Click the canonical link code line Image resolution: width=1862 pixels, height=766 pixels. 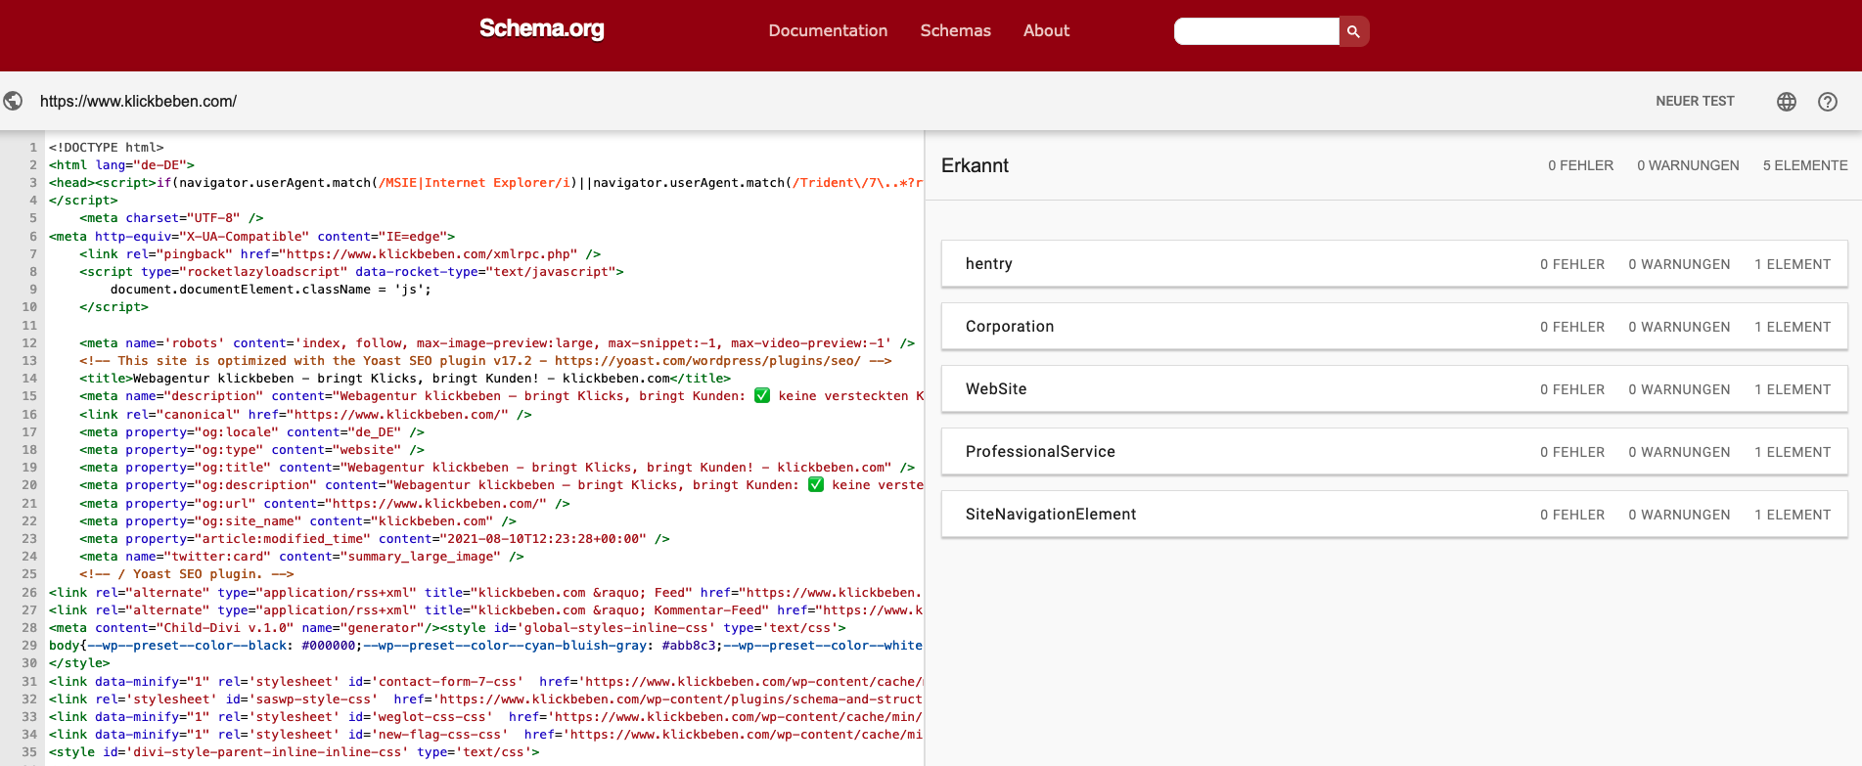pyautogui.click(x=305, y=415)
